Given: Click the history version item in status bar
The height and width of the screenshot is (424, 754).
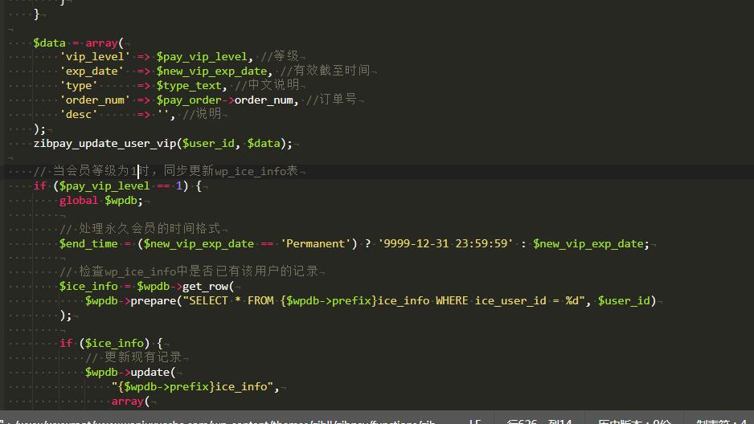Looking at the screenshot, I should 634,422.
